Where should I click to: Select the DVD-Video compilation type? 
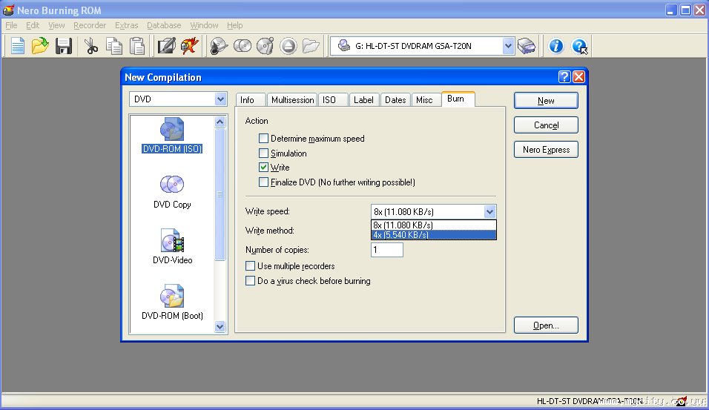[x=172, y=247]
